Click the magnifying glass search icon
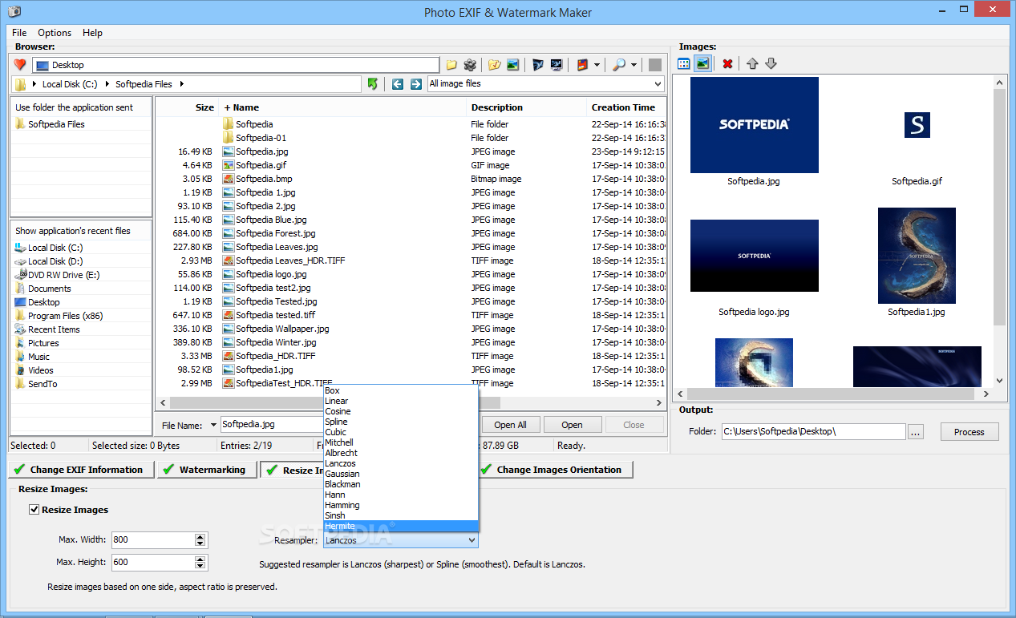1016x618 pixels. coord(619,65)
